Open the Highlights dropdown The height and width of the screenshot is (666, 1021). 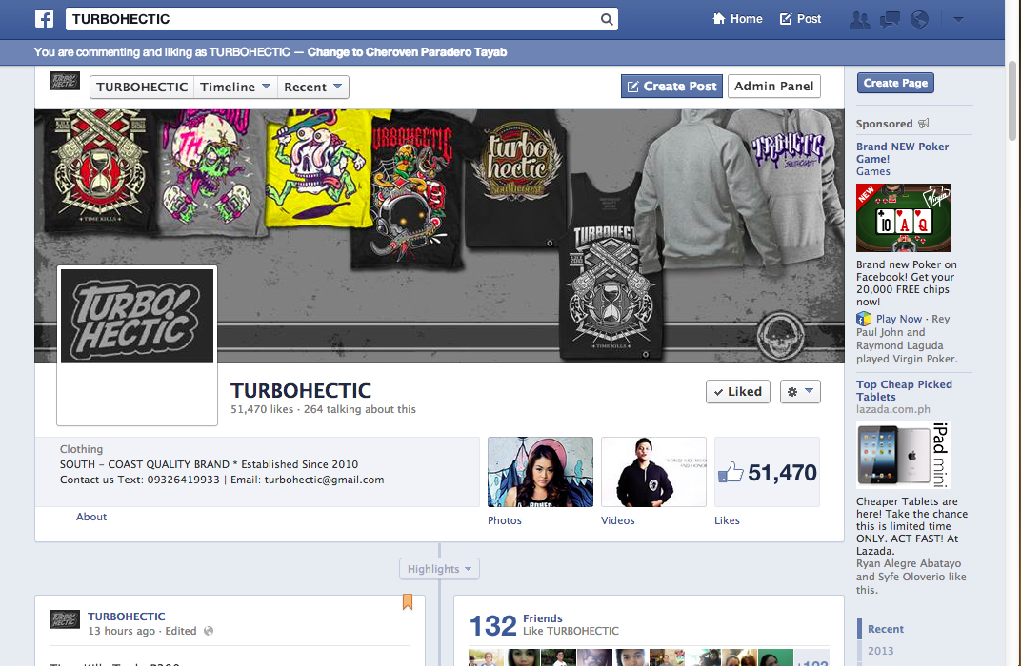click(439, 569)
